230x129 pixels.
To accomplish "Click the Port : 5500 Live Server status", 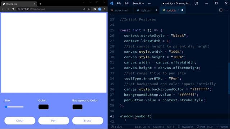I will click(x=204, y=126).
